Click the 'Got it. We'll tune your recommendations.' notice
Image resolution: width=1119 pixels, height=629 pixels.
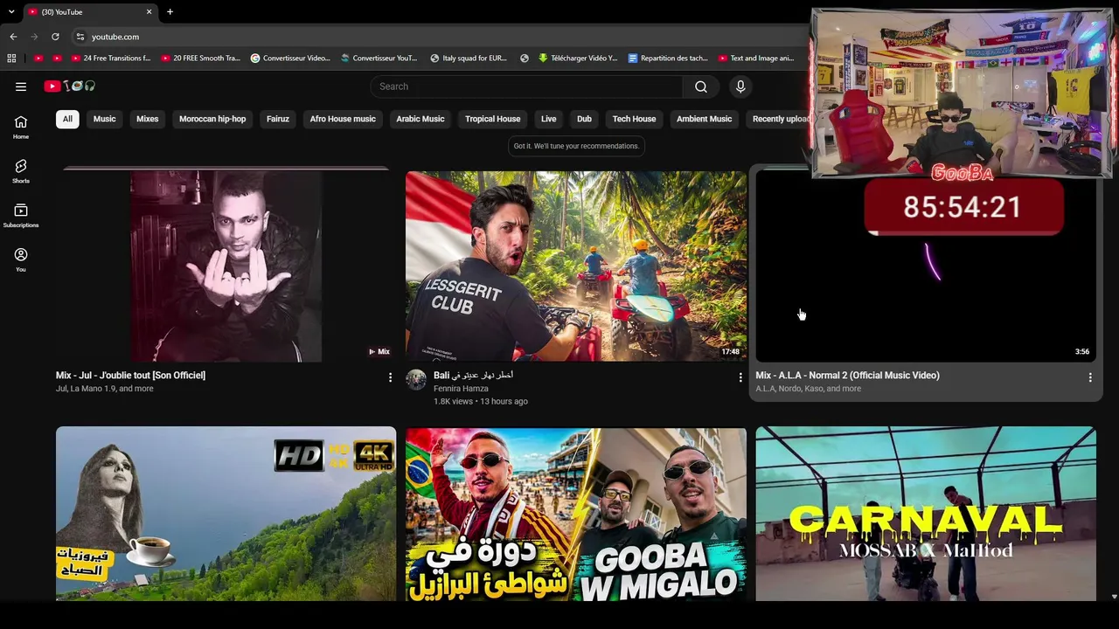[x=576, y=146]
